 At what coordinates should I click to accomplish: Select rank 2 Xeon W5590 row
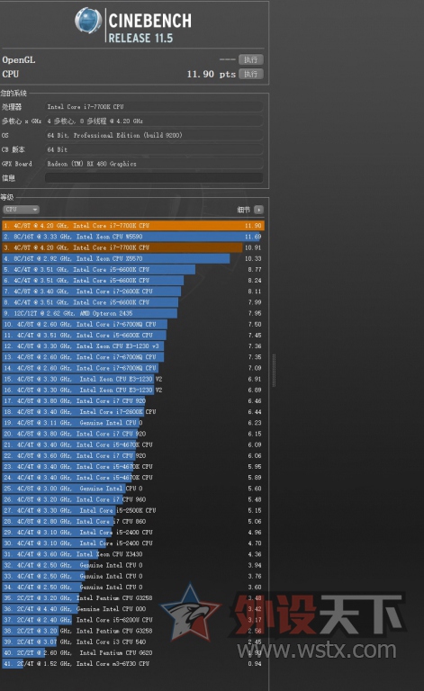point(133,237)
